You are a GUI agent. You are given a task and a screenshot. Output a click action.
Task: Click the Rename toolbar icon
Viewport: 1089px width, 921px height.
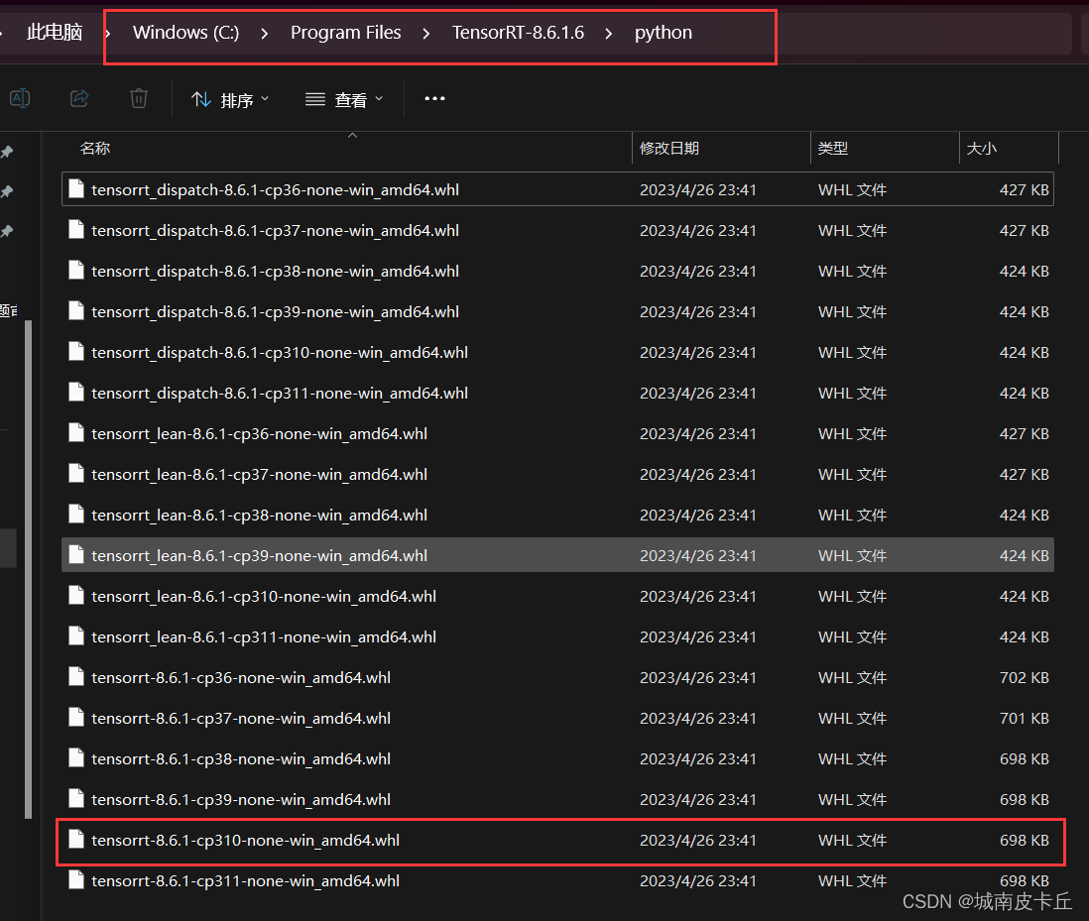tap(20, 98)
